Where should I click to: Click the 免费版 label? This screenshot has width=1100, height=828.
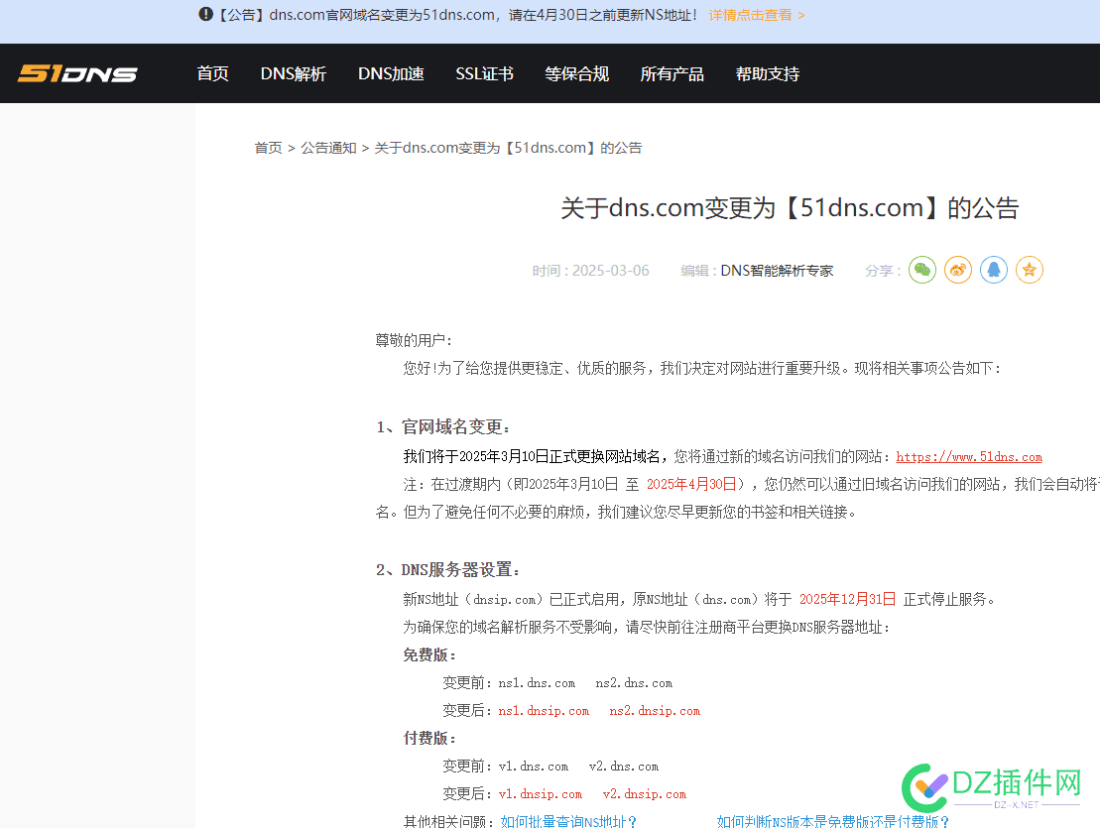[429, 655]
